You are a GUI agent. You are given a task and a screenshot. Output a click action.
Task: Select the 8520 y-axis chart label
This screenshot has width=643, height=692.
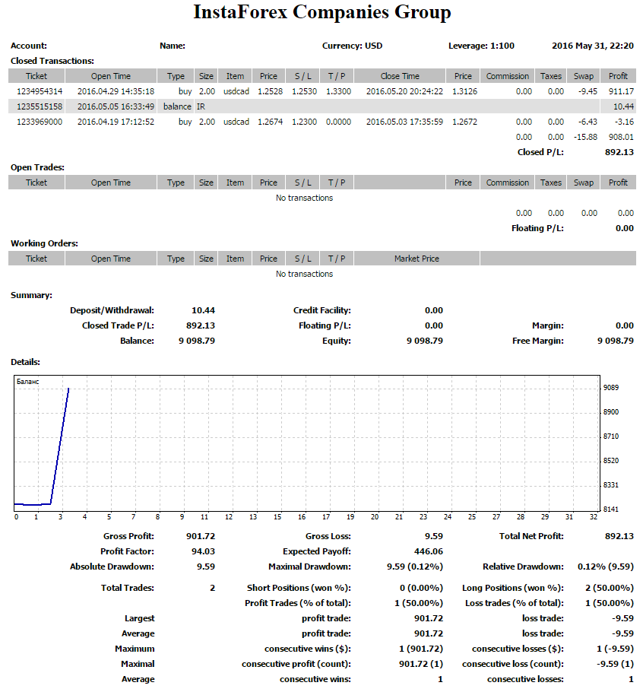coord(611,461)
